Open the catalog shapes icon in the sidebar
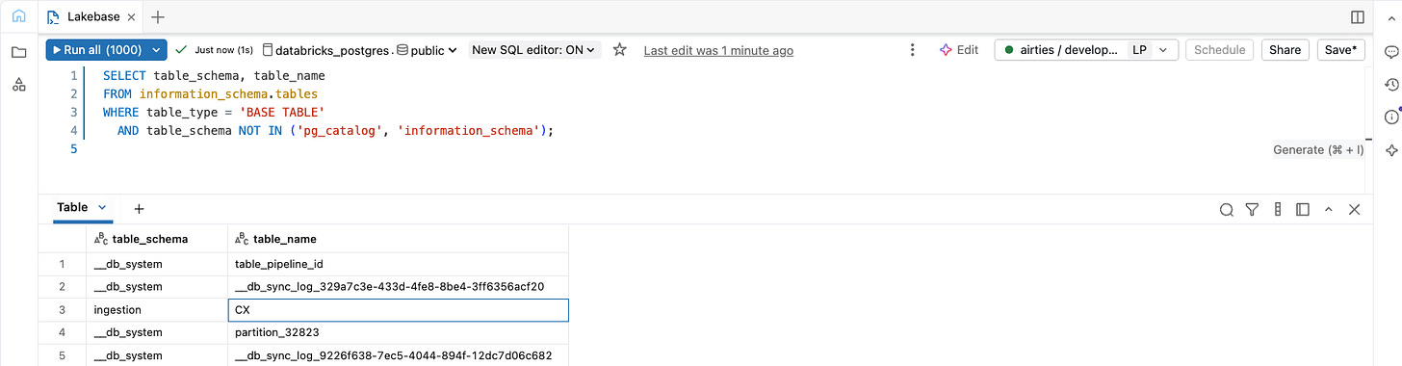 click(19, 86)
